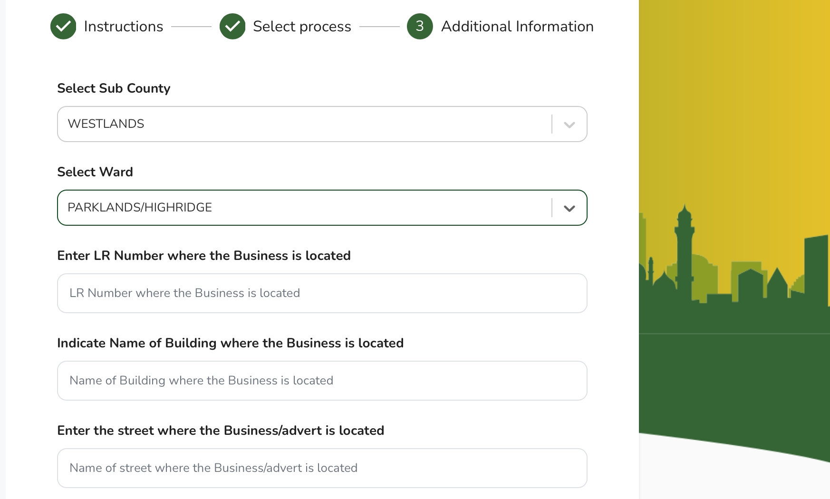Click the 'Select Ward' label text
The height and width of the screenshot is (499, 830).
click(95, 172)
